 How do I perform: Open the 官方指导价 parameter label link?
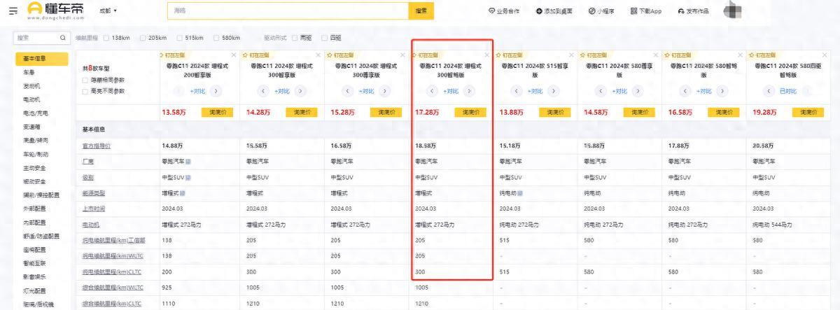pos(97,146)
